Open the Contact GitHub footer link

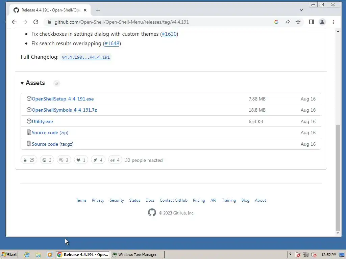coord(173,200)
